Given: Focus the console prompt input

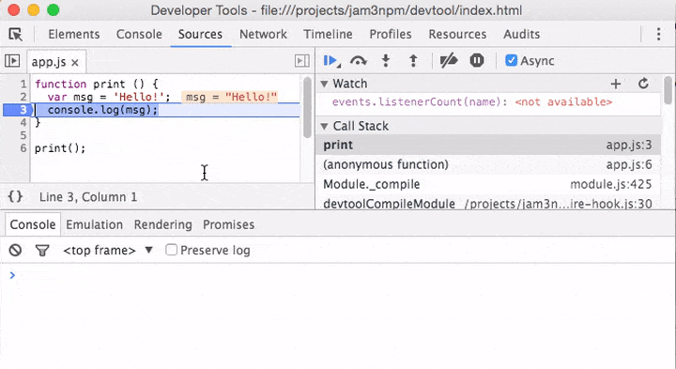Looking at the screenshot, I should pyautogui.click(x=345, y=275).
